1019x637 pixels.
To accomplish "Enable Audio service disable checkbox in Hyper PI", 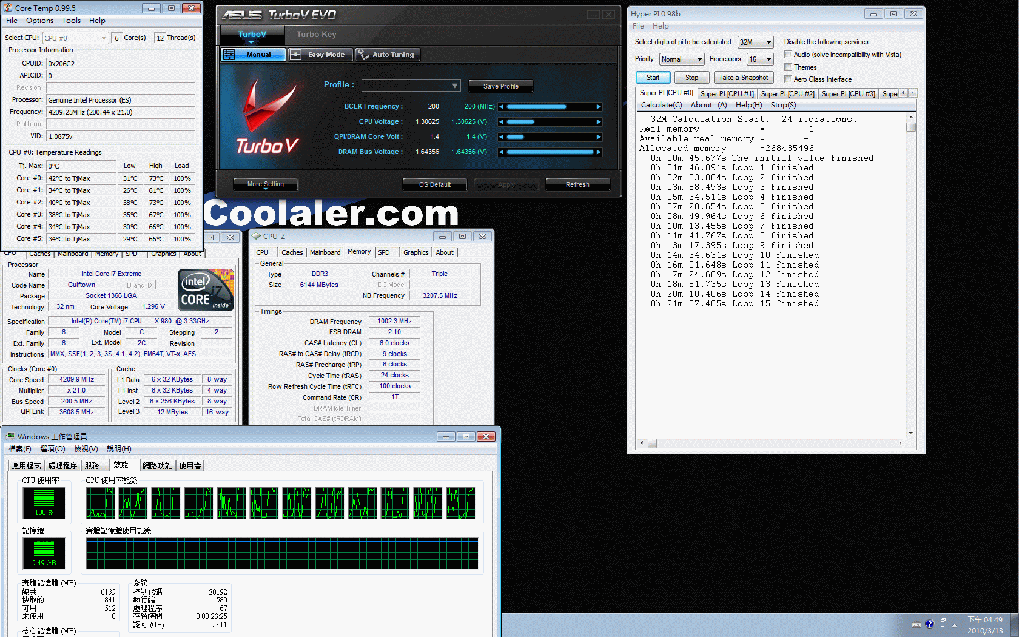I will click(788, 55).
